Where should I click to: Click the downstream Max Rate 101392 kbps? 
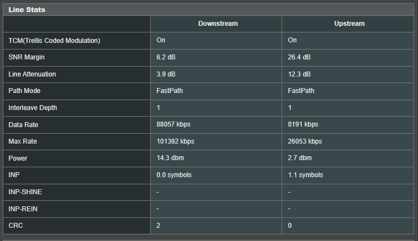tap(175, 141)
